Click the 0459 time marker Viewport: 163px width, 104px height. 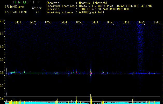[141, 22]
